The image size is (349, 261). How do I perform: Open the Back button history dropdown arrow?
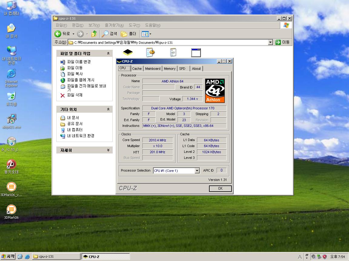(x=73, y=34)
